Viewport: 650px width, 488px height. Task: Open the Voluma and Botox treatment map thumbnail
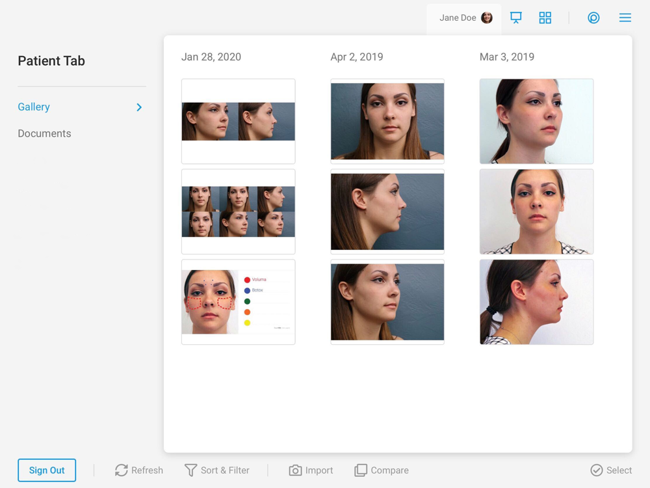239,302
